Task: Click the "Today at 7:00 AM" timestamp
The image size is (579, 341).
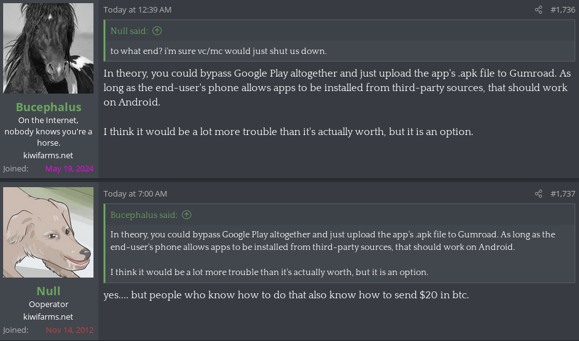Action: (x=135, y=194)
